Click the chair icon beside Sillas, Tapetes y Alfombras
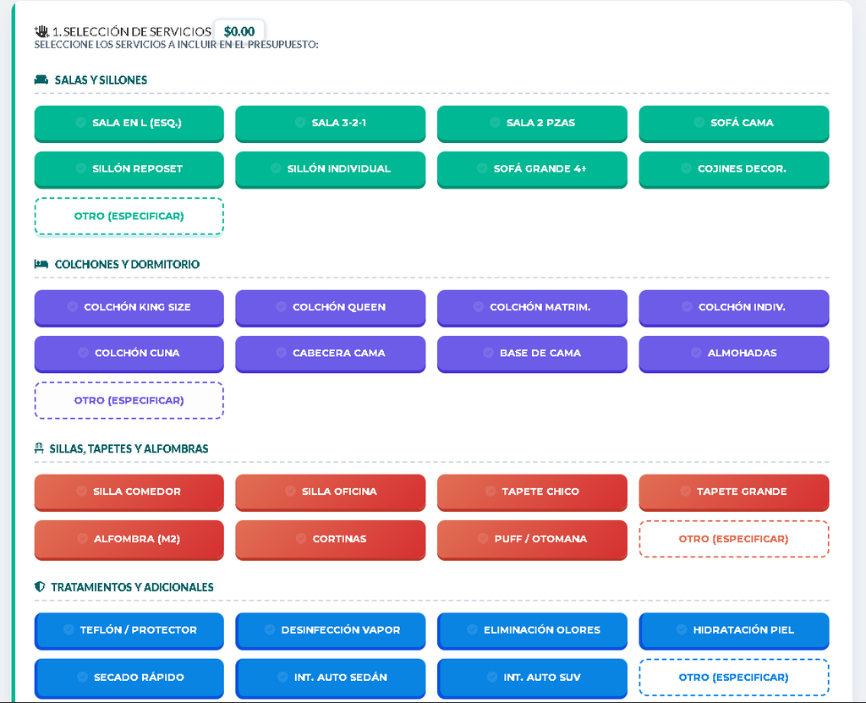Screen dimensions: 866x703 coord(39,449)
